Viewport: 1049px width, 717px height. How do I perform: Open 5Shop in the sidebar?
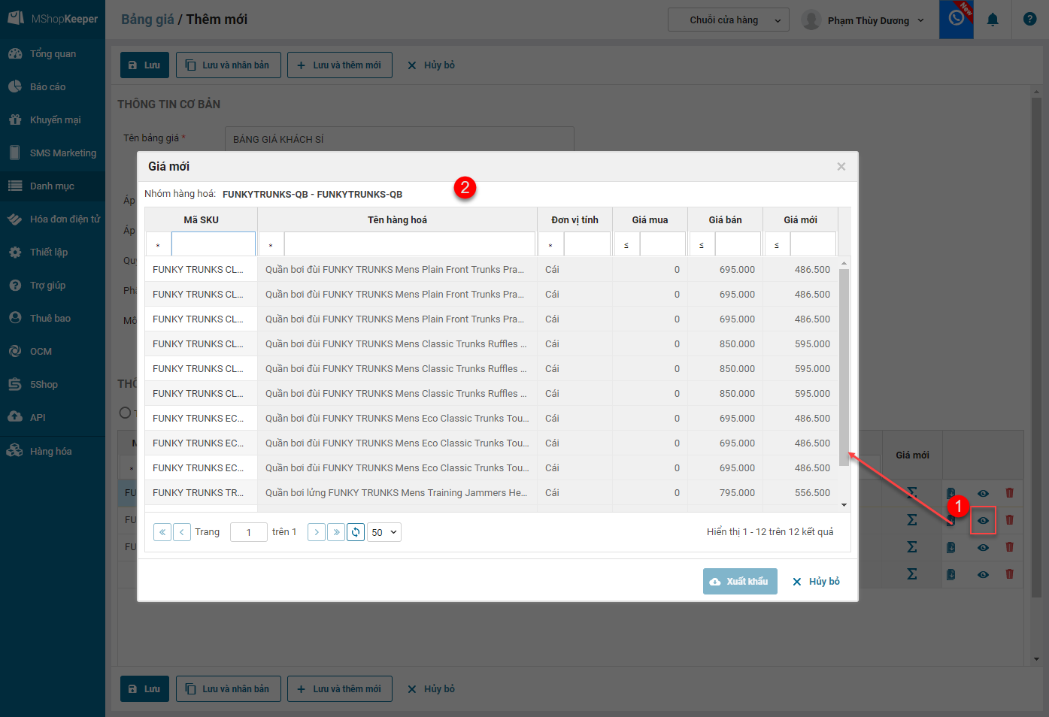tap(53, 384)
